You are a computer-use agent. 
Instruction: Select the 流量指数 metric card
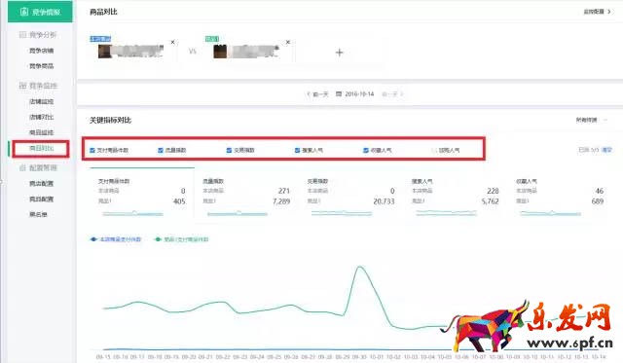(x=246, y=194)
